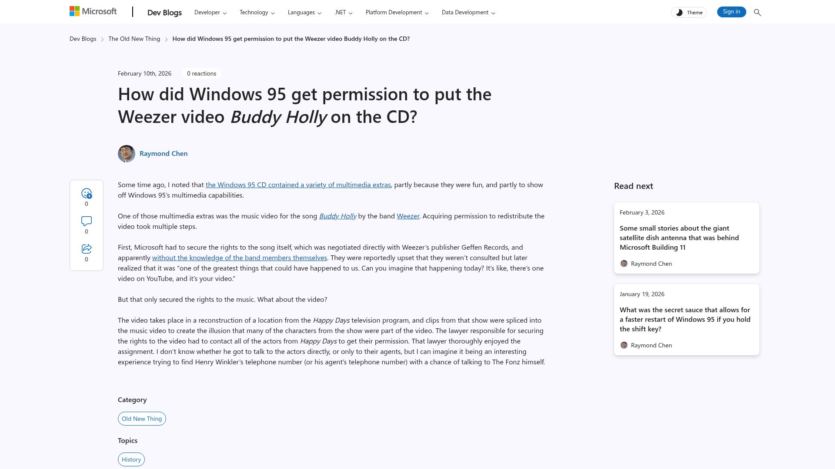This screenshot has height=469, width=835.
Task: Open comments via sidebar speech bubble icon
Action: click(x=87, y=221)
